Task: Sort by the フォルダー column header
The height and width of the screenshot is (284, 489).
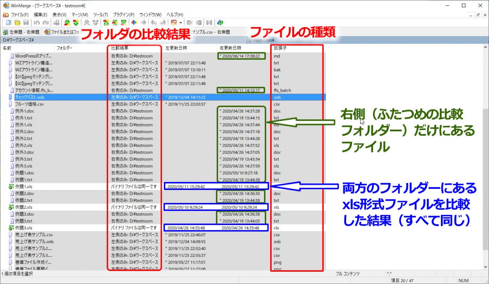Action: click(82, 49)
